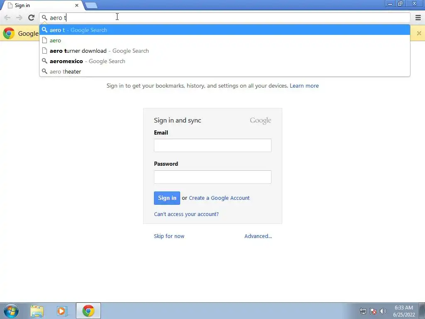Restore down the Chrome window
The height and width of the screenshot is (319, 425).
[x=400, y=4]
